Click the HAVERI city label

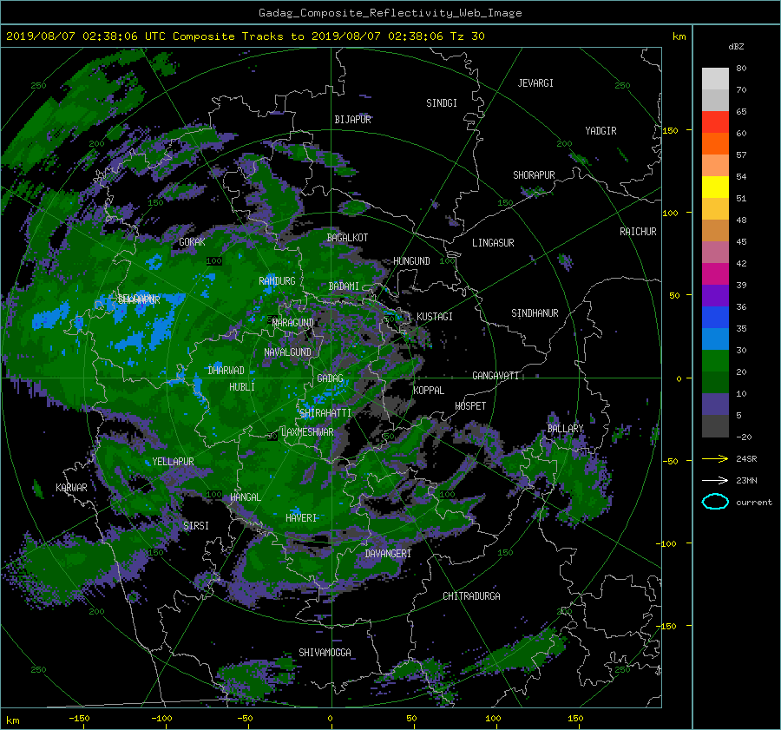pyautogui.click(x=301, y=518)
